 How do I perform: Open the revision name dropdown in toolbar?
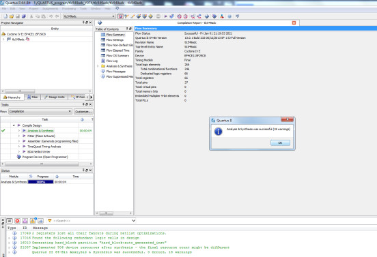[113, 16]
